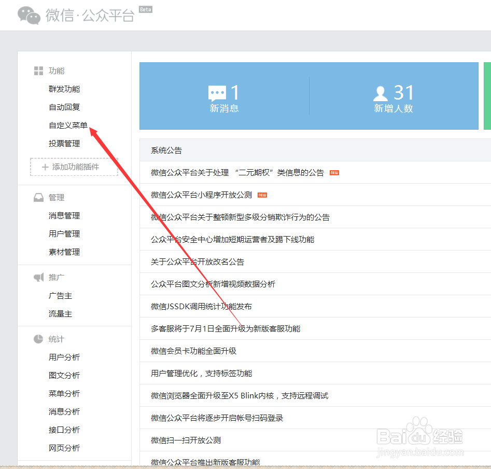Screen dimensions: 491x469
Task: Select 素材管理 from the sidebar
Action: (x=64, y=252)
